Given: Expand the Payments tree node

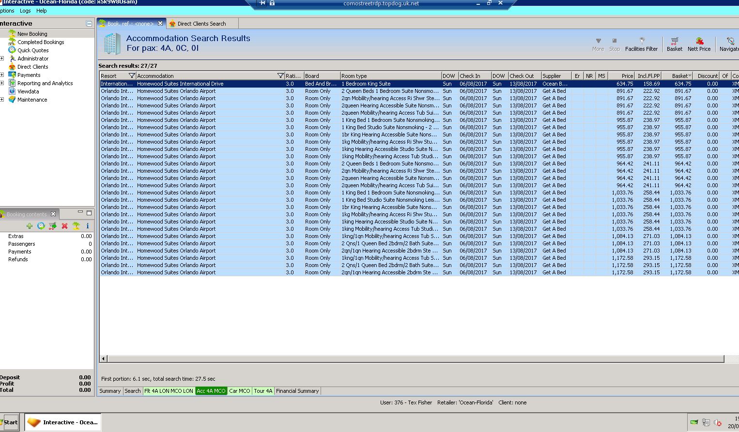Looking at the screenshot, I should tap(2, 75).
